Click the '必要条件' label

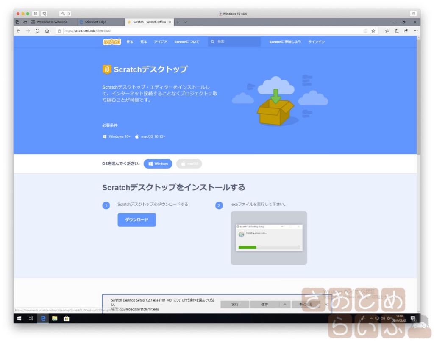click(110, 125)
